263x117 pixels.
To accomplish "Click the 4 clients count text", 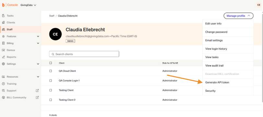I will click(53, 115).
